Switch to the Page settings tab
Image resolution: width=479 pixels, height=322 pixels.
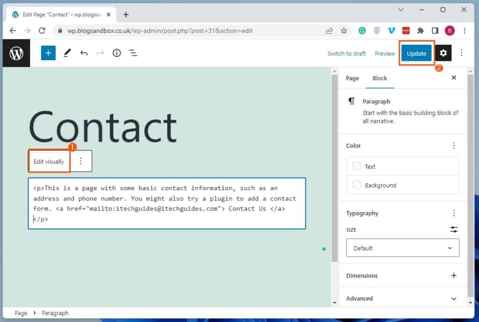pos(352,78)
